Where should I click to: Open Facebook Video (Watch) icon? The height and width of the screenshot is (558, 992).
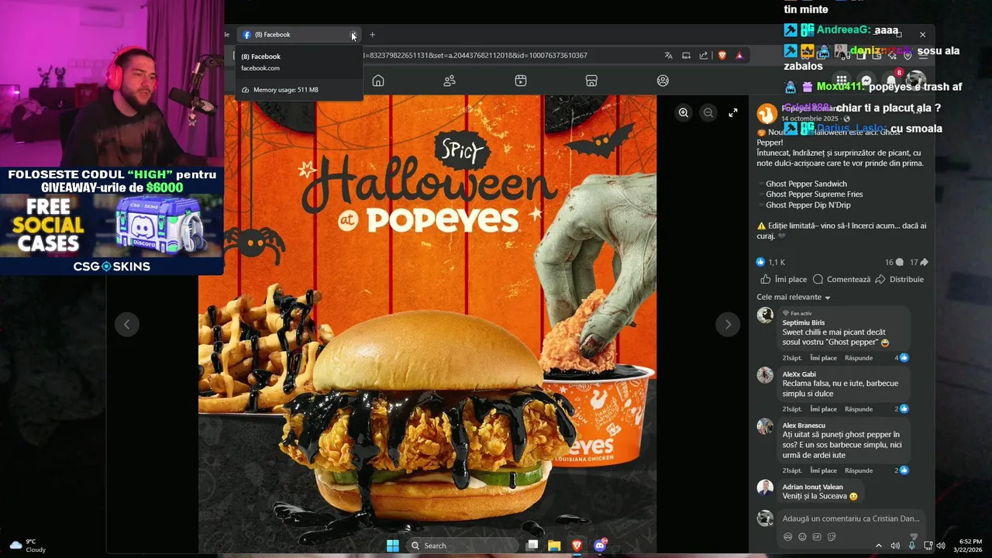click(x=521, y=81)
